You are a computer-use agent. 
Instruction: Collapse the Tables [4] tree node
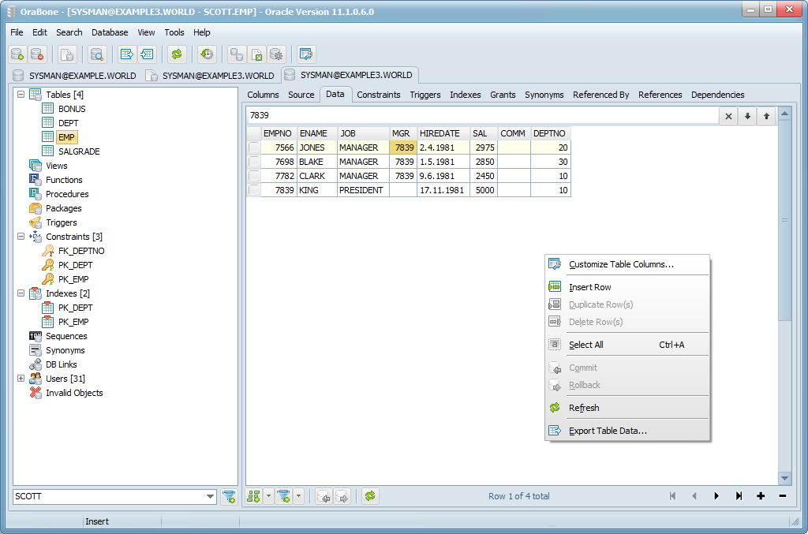tap(21, 95)
